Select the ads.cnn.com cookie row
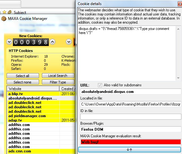The image size is (182, 154). [41, 151]
